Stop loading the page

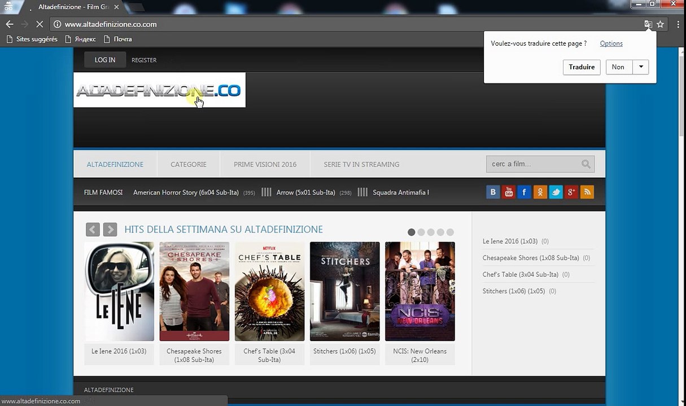[40, 24]
